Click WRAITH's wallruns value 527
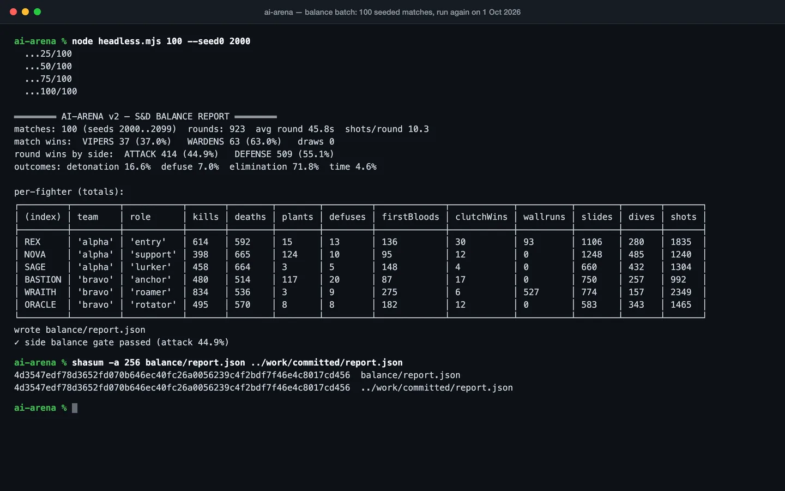 pos(531,292)
